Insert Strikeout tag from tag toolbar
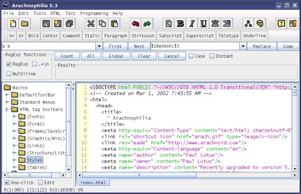 click(143, 36)
